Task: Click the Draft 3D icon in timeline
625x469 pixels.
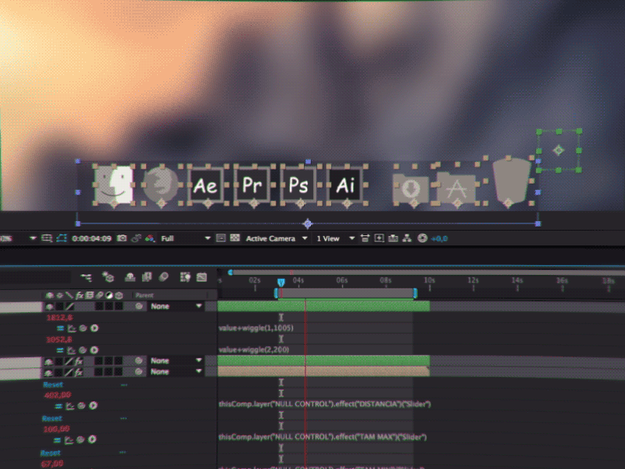Action: click(109, 276)
